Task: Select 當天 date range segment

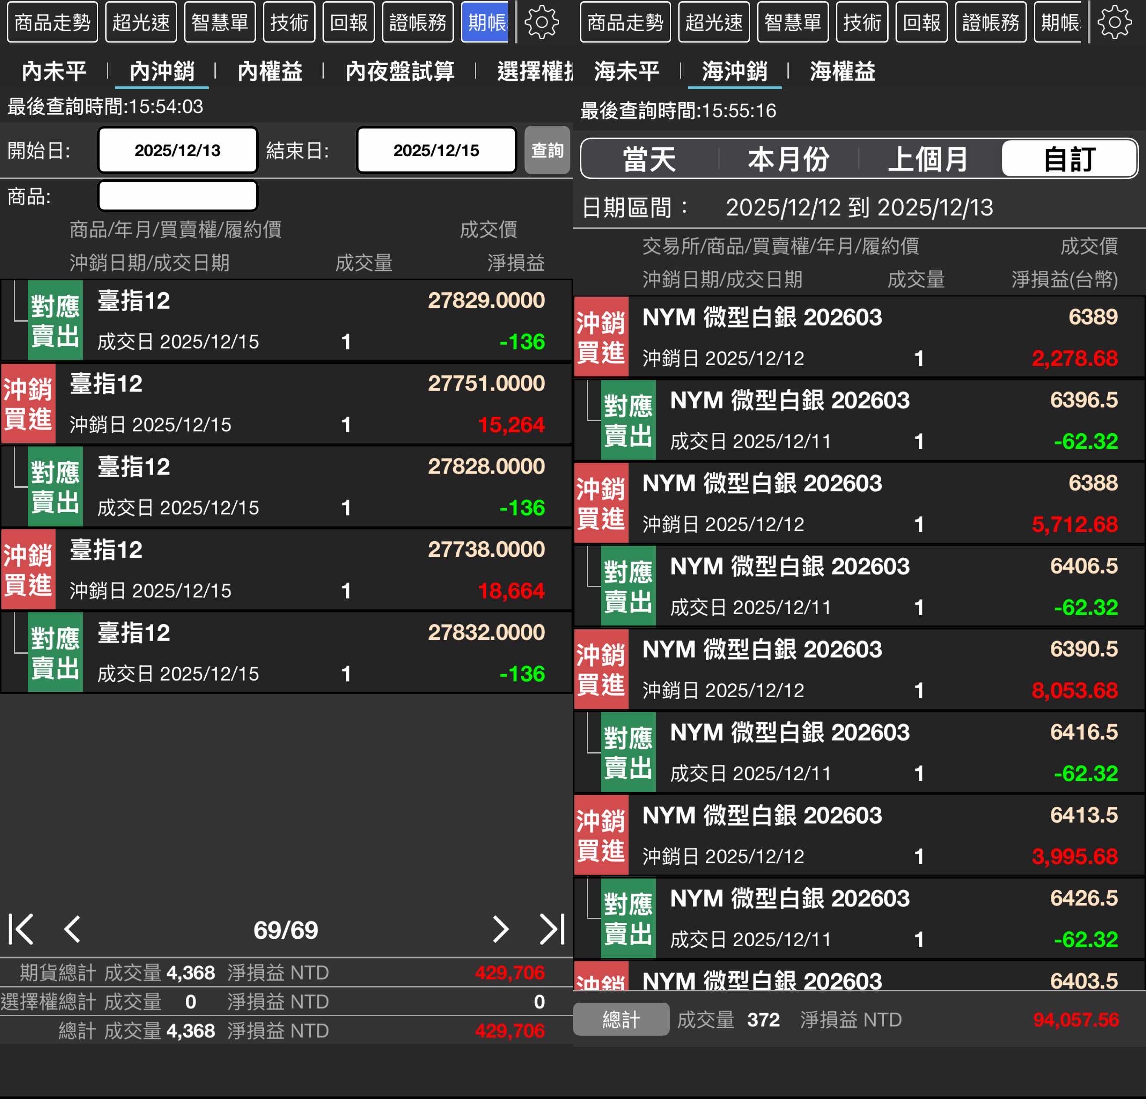Action: coord(649,158)
